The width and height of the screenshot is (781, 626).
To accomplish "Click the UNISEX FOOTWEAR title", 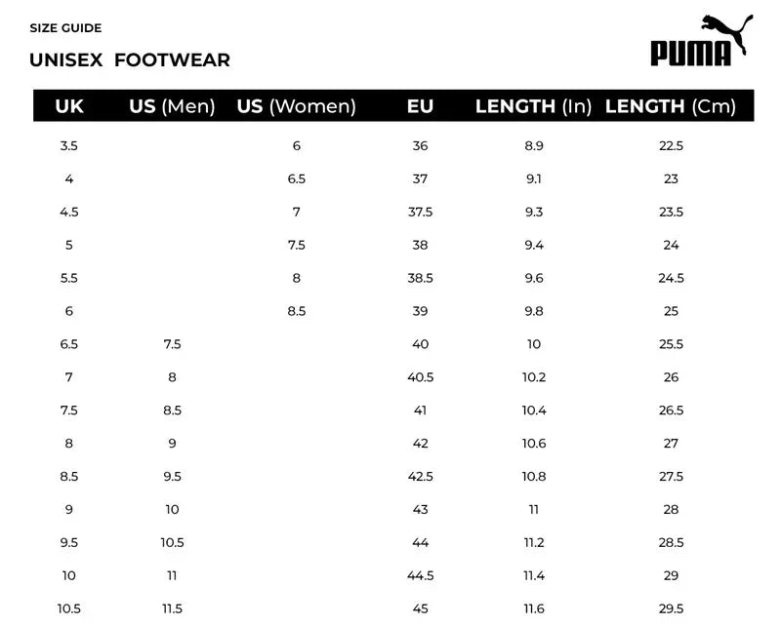I will click(130, 60).
